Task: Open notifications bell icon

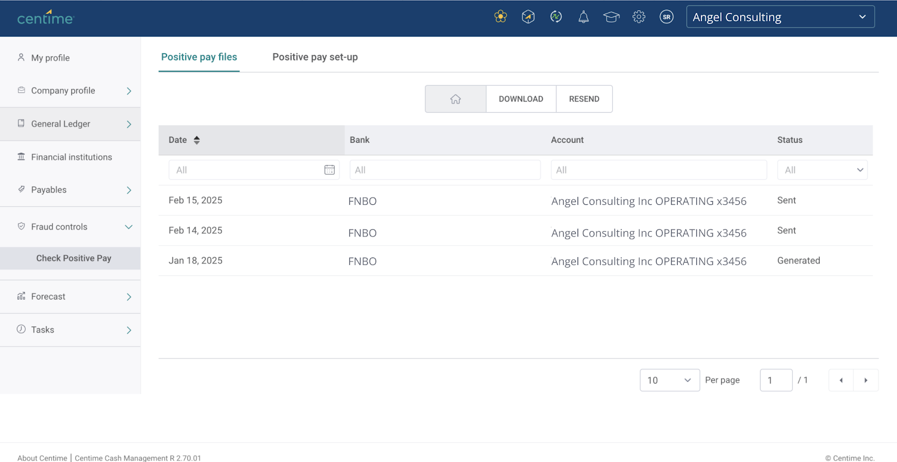Action: [584, 17]
